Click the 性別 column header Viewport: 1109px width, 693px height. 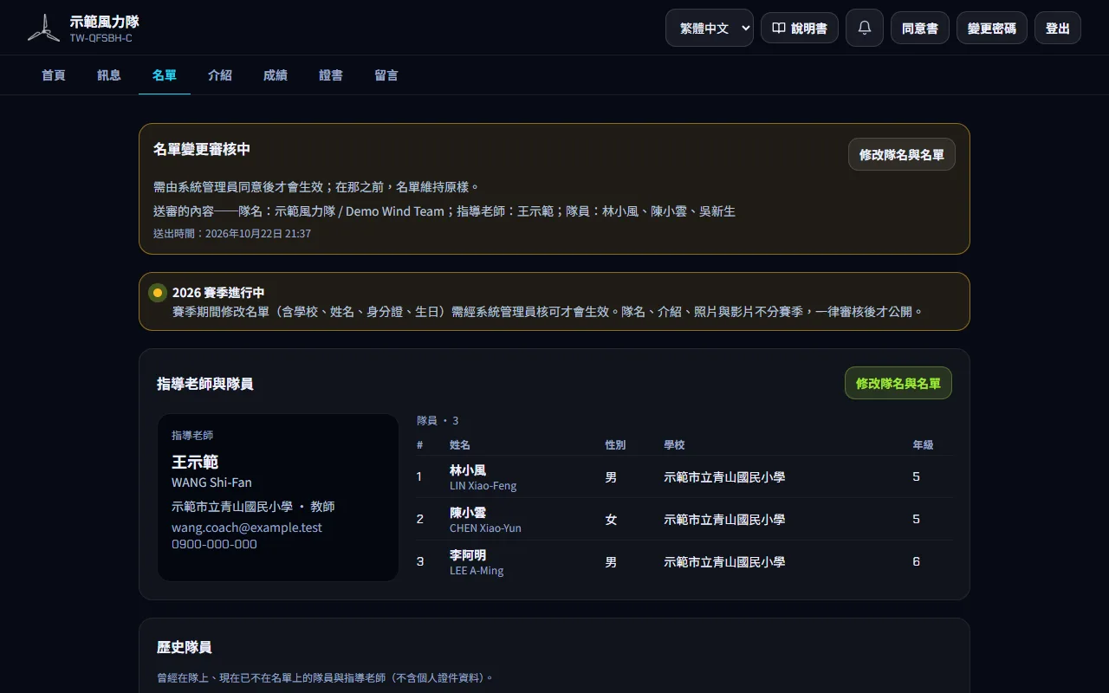pyautogui.click(x=615, y=444)
